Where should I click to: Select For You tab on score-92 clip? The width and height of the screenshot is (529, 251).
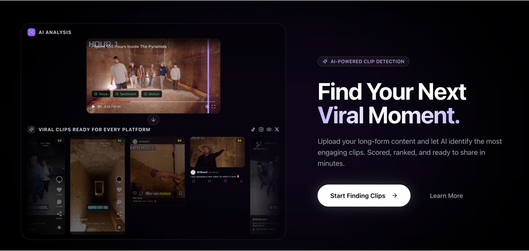[105, 143]
